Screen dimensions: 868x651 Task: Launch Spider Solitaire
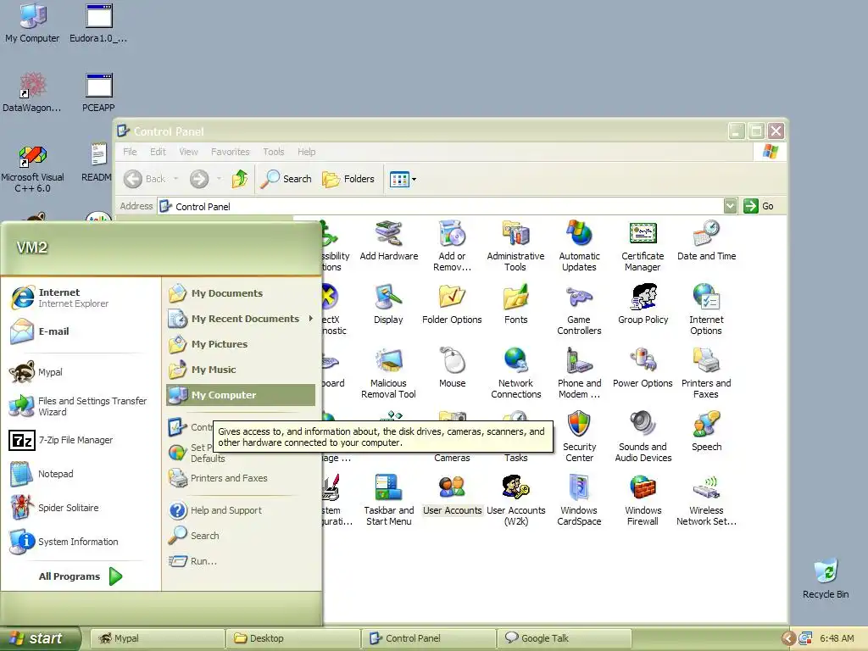[x=81, y=508]
